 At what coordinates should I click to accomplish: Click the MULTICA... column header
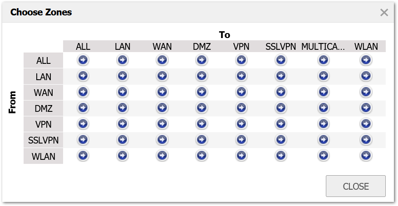pos(323,47)
